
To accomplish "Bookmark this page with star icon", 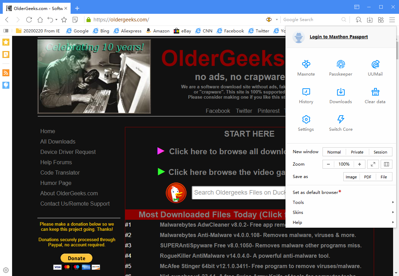I will [x=64, y=20].
